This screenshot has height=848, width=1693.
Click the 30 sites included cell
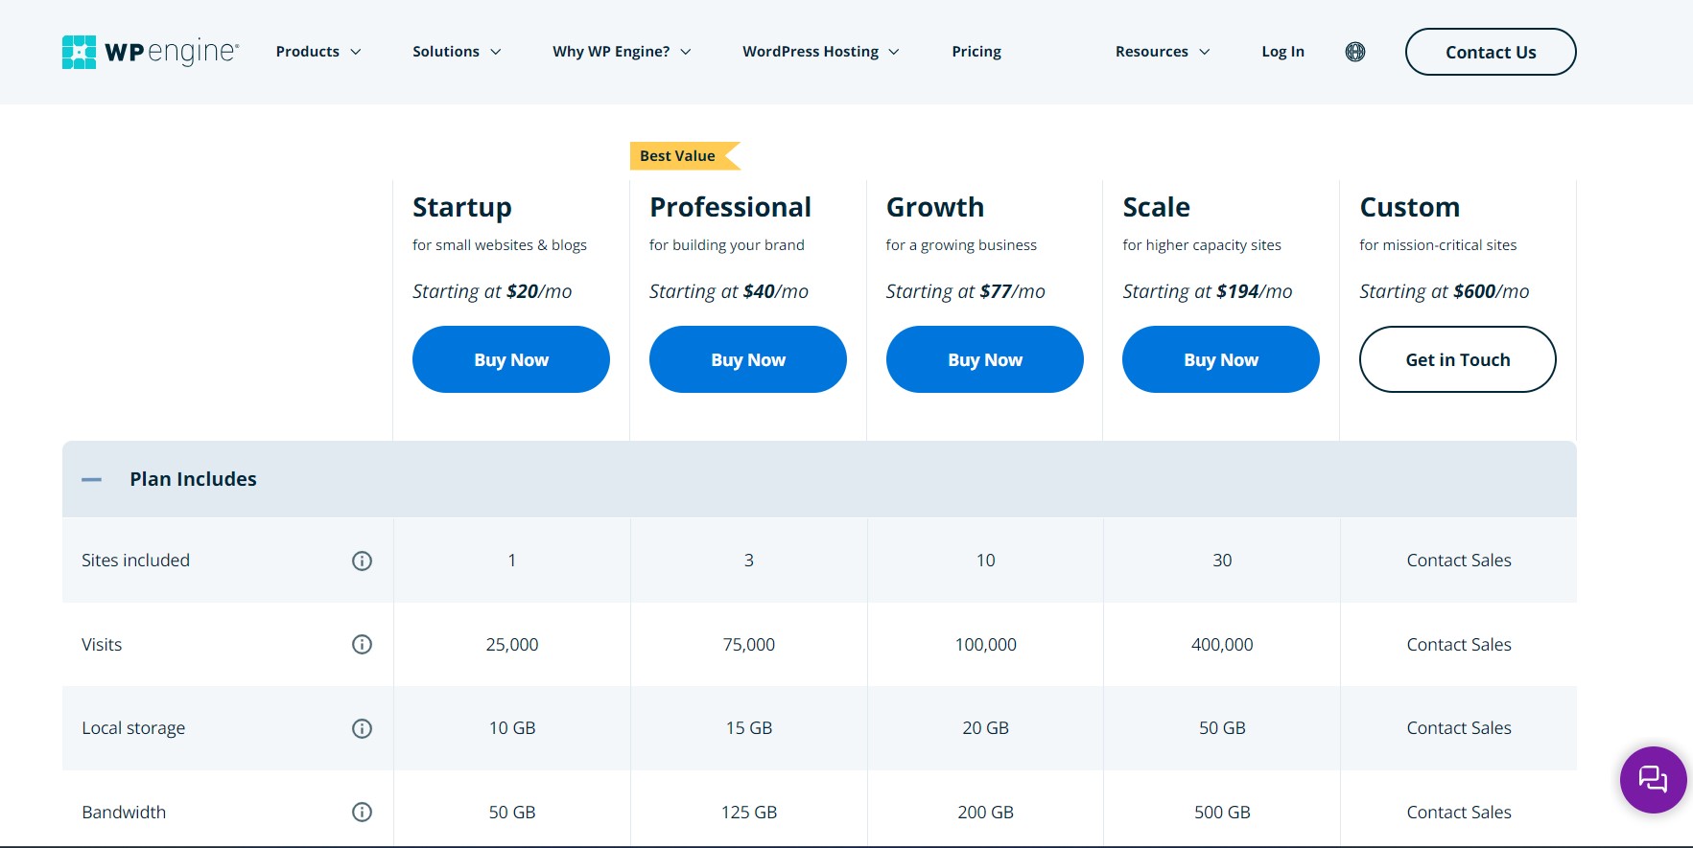[x=1222, y=561]
